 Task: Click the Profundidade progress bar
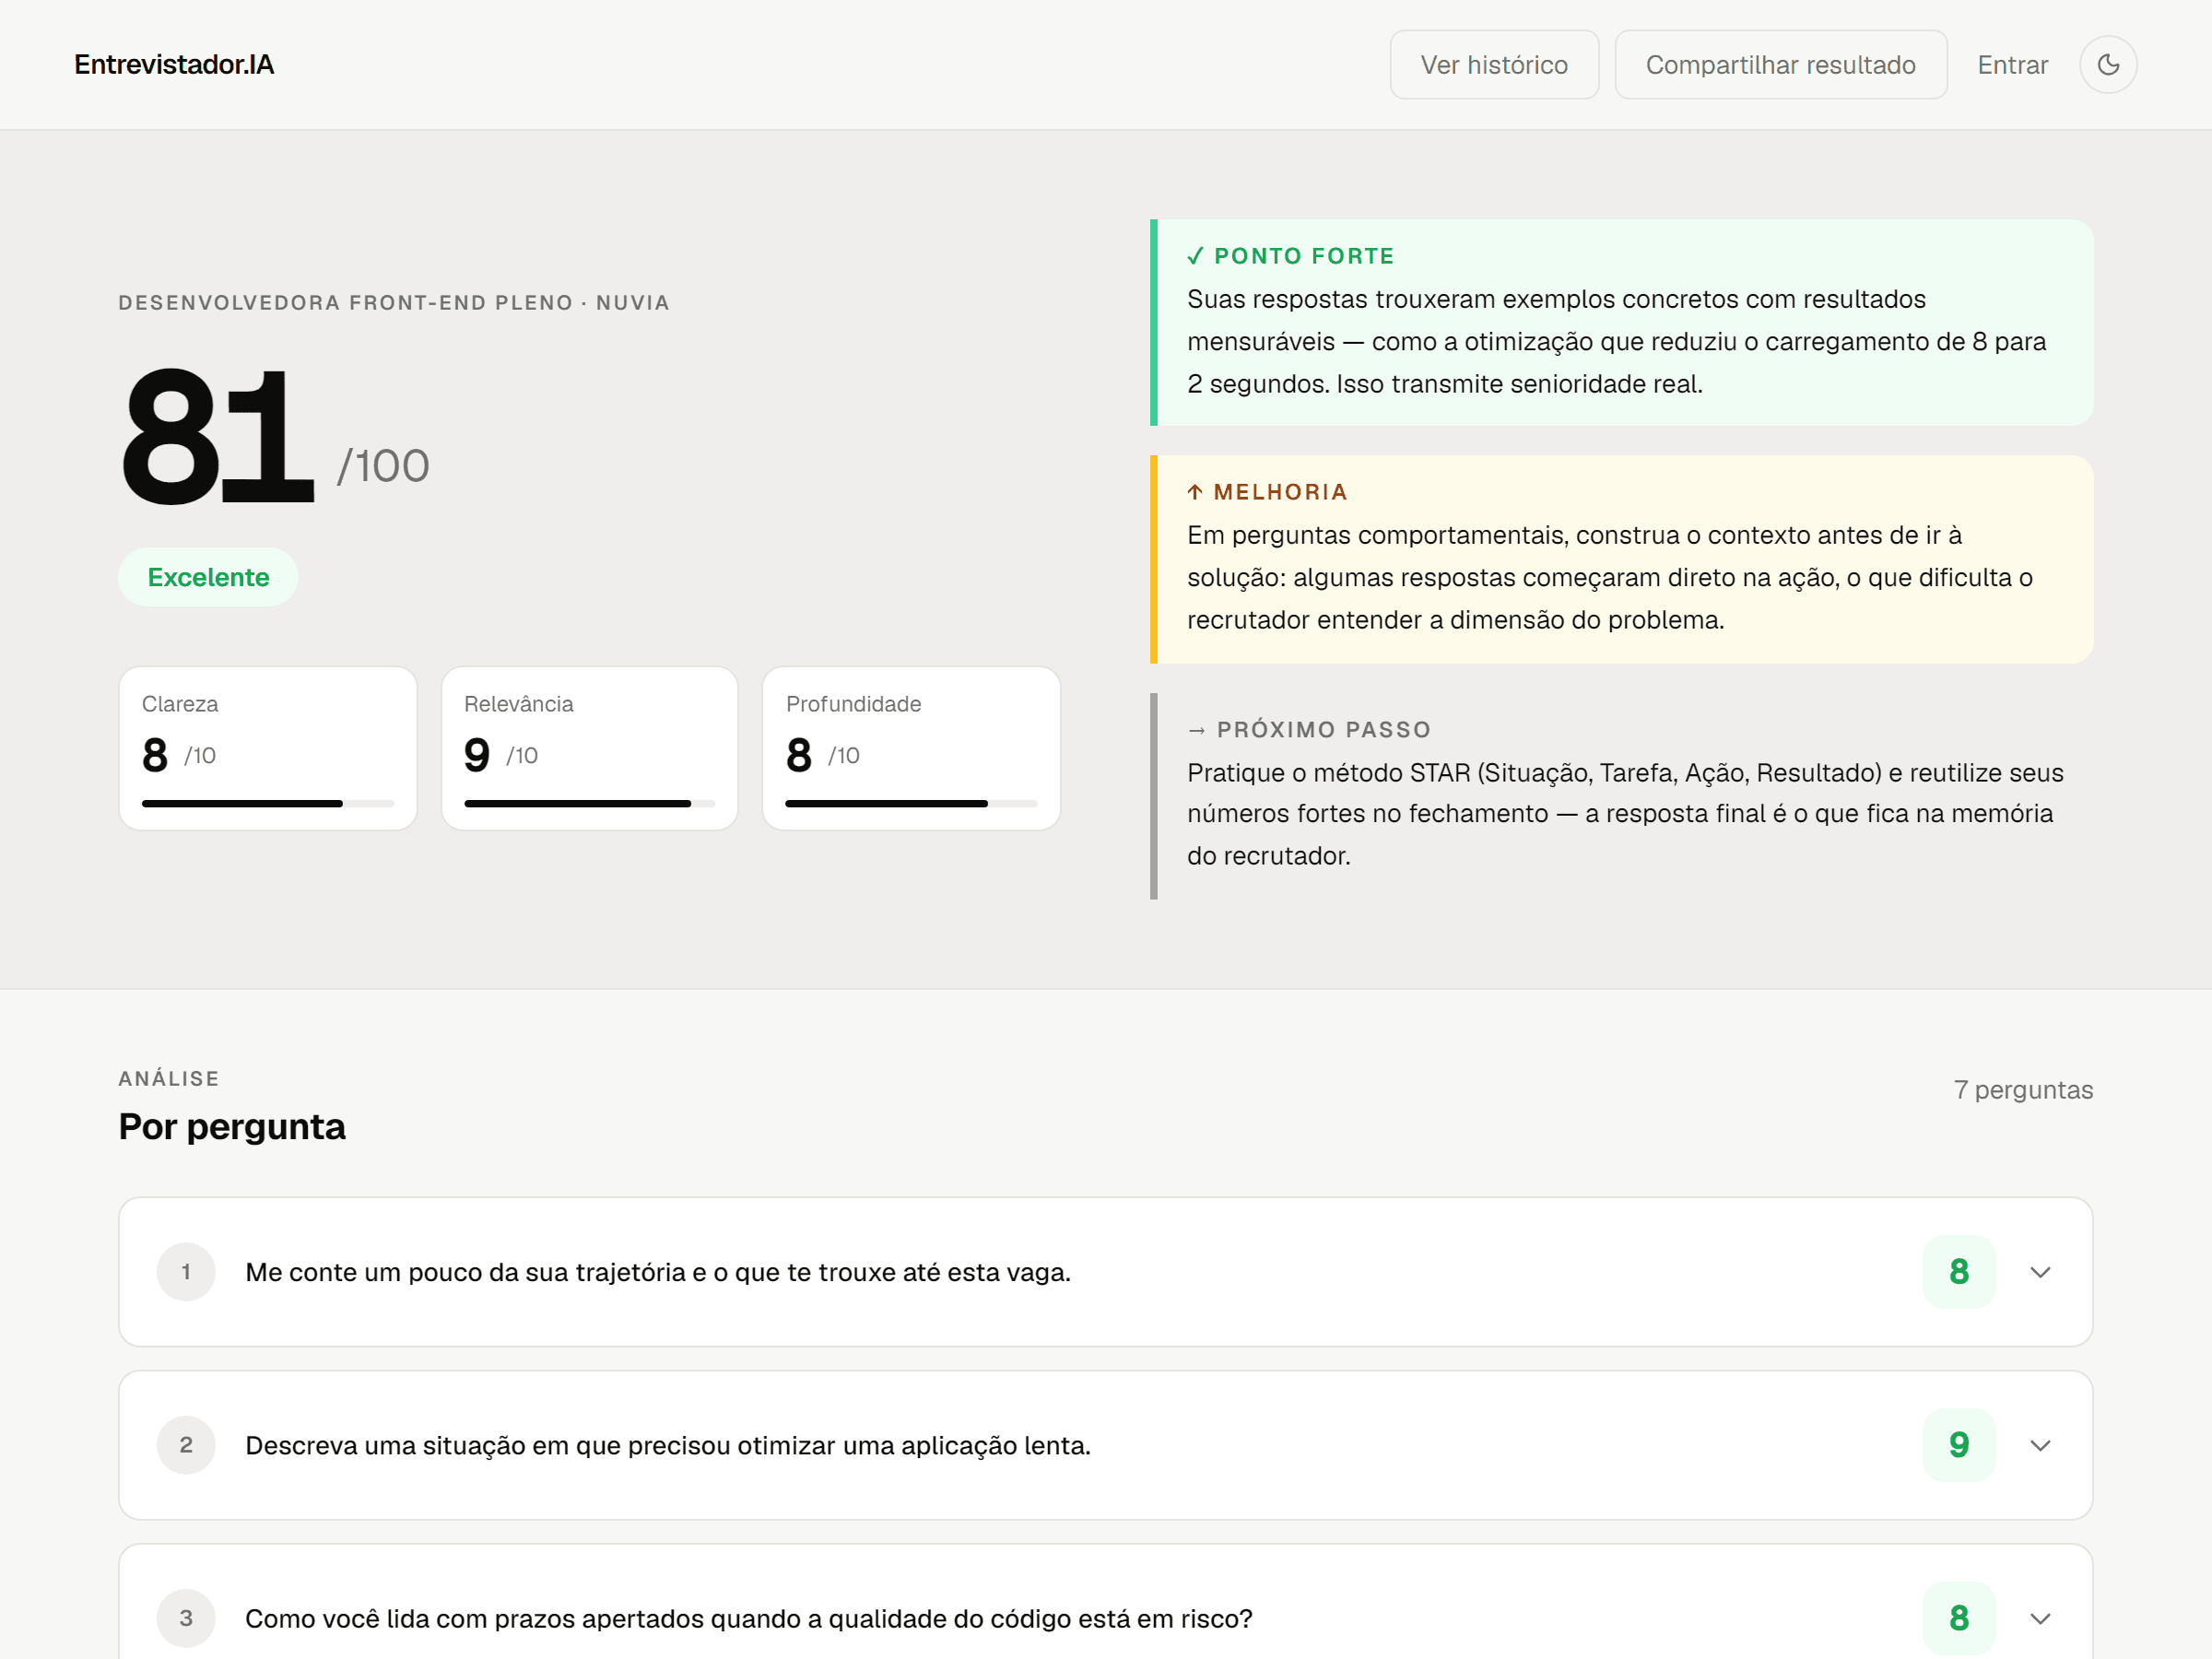(x=912, y=803)
